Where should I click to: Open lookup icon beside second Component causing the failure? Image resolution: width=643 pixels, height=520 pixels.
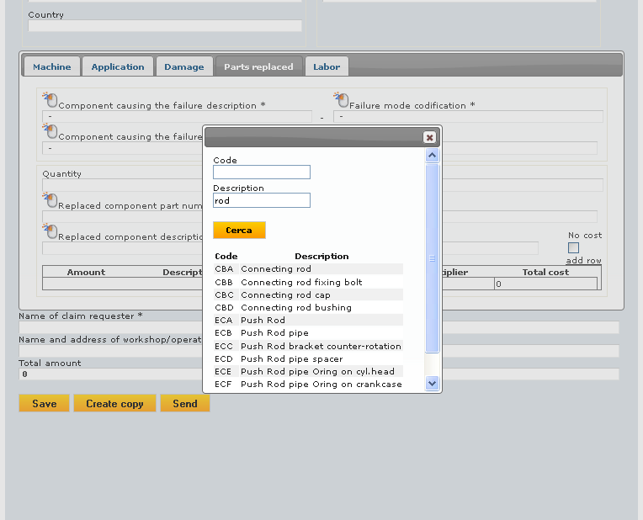pos(50,130)
